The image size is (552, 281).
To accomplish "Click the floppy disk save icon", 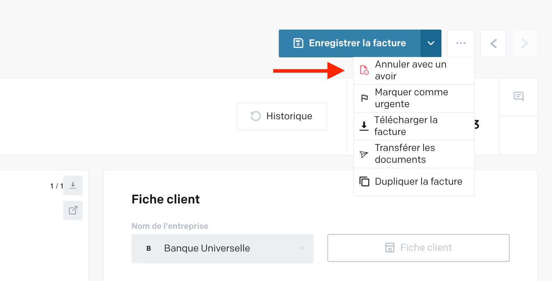I will [298, 43].
